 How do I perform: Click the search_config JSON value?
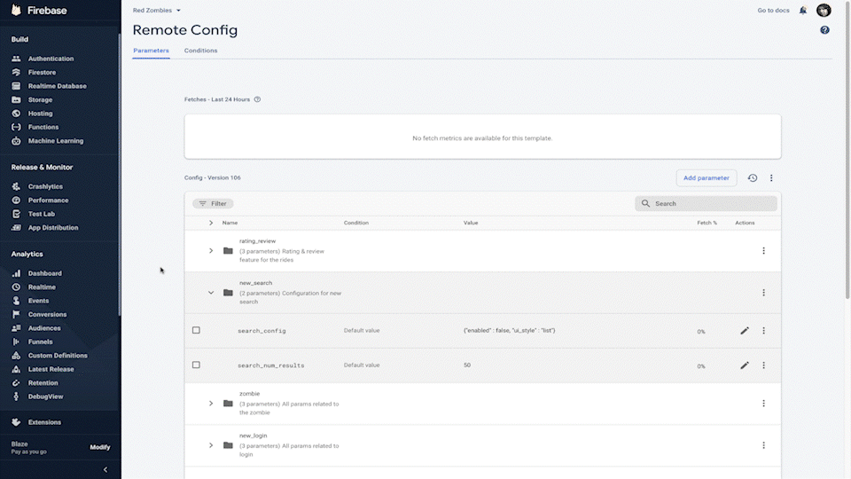click(x=509, y=330)
